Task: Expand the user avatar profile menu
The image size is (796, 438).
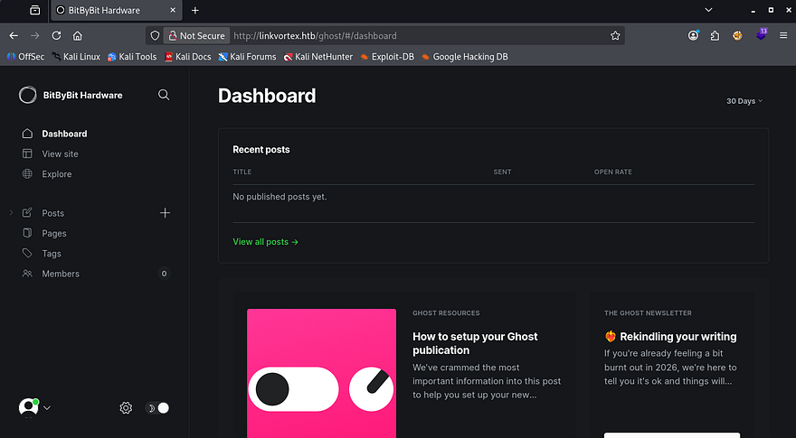Action: click(34, 408)
